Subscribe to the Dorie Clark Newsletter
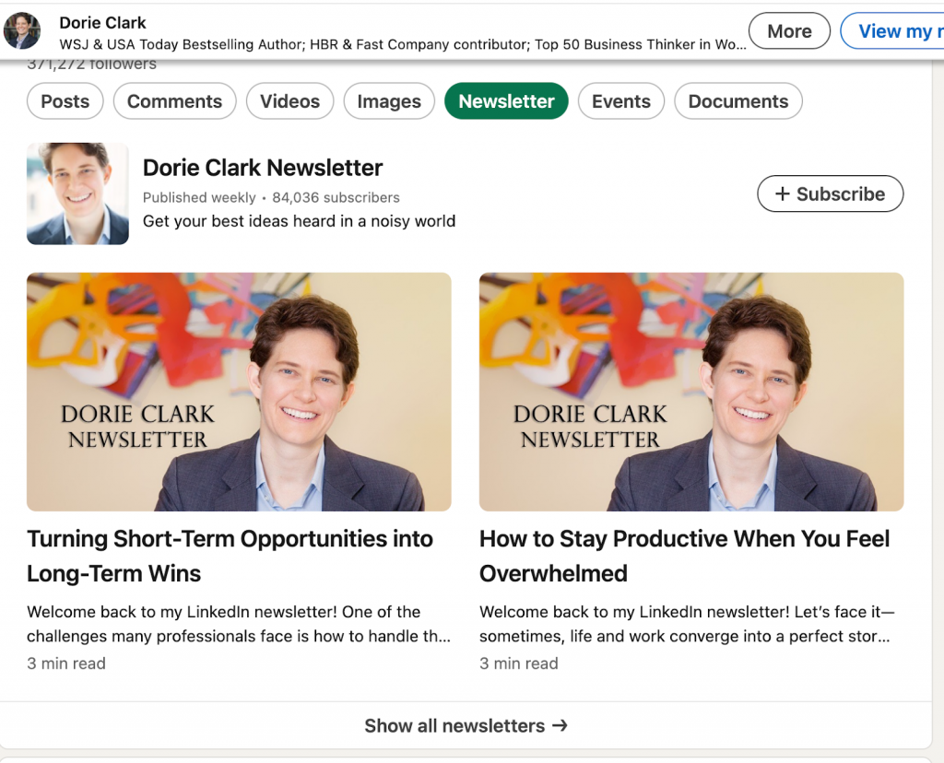The image size is (944, 763). (x=830, y=194)
